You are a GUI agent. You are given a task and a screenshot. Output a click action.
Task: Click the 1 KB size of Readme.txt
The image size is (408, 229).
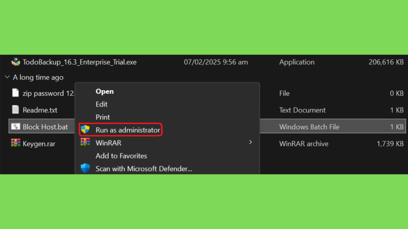tap(397, 110)
